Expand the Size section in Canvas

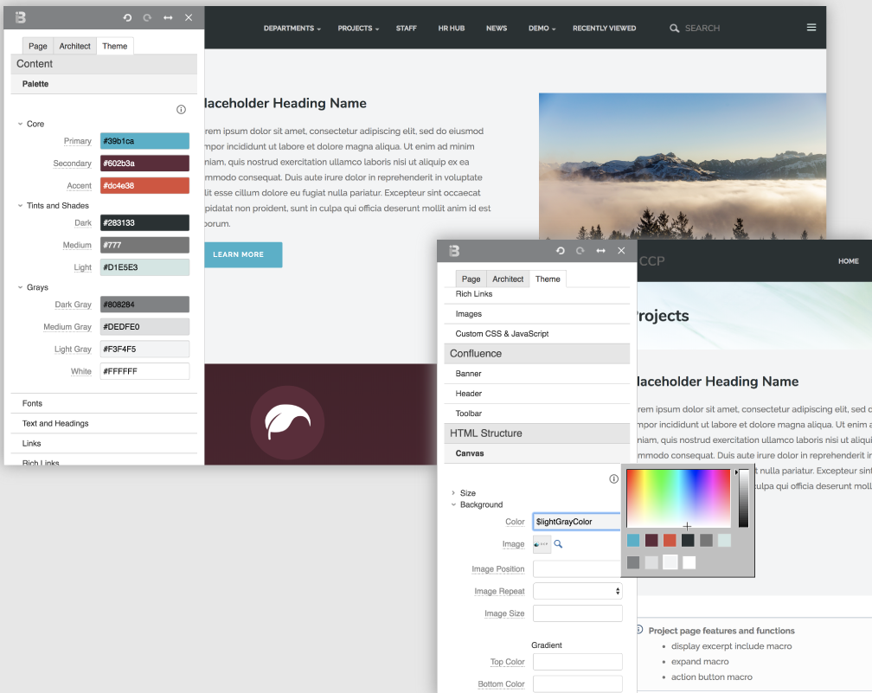click(x=453, y=493)
